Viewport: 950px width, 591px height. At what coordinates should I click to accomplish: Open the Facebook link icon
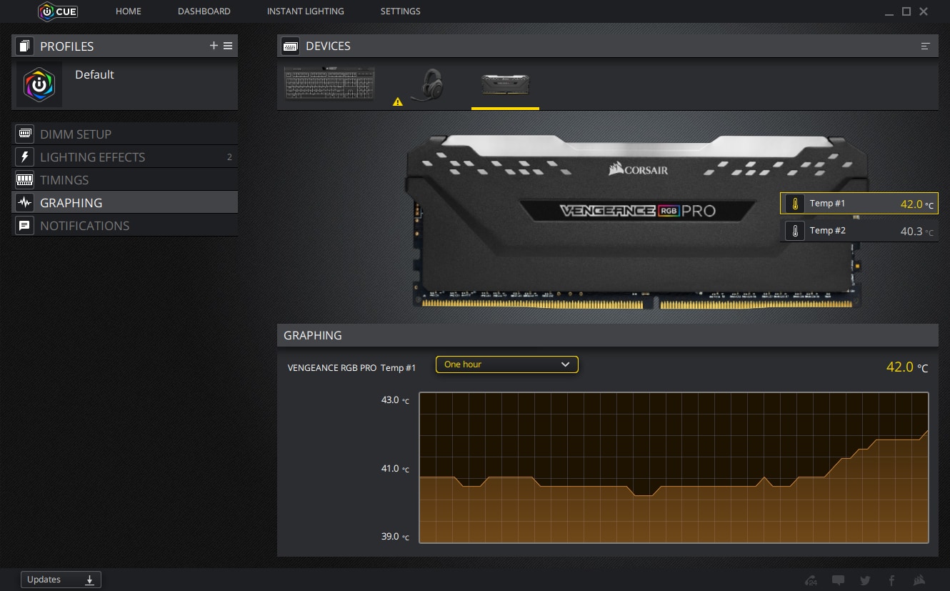point(891,580)
